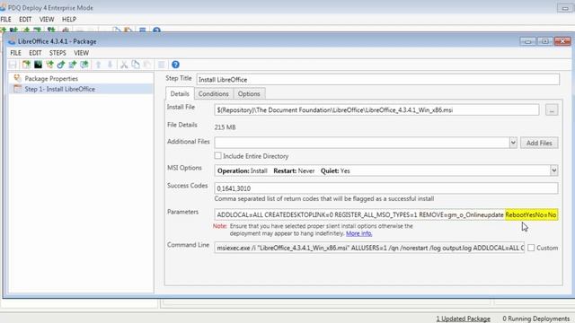Enable Include Entire Directory checkbox
575x323 pixels.
[x=217, y=155]
